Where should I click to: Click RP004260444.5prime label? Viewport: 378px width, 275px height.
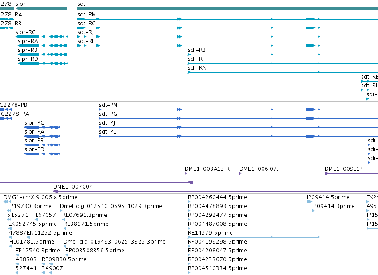click(218, 197)
